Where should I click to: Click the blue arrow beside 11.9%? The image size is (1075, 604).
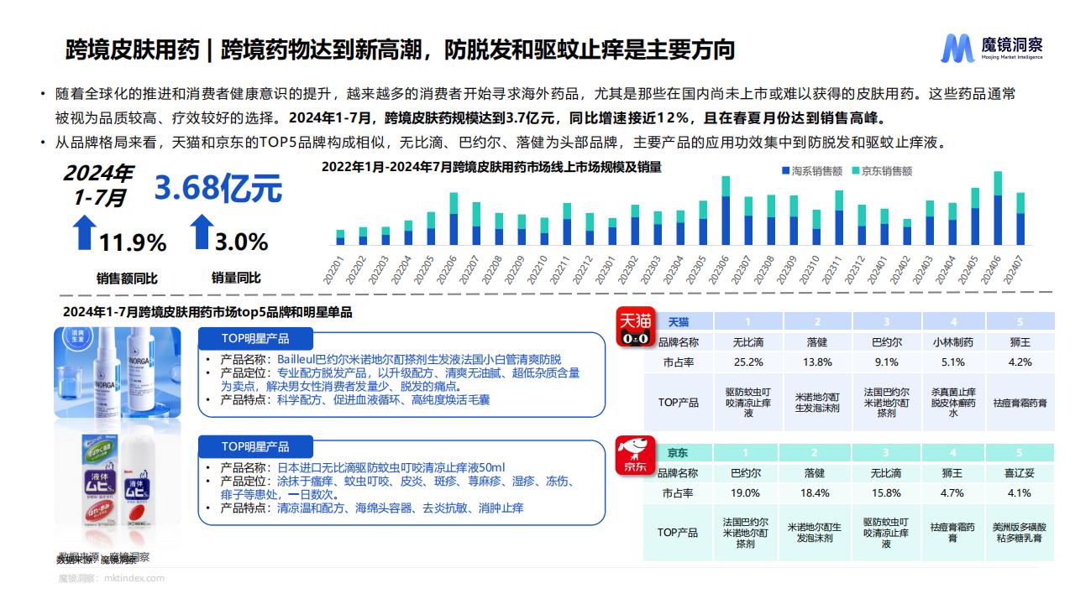coord(84,232)
